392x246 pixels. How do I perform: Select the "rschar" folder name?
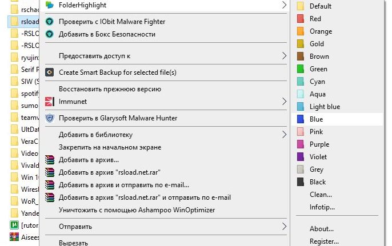[30, 10]
